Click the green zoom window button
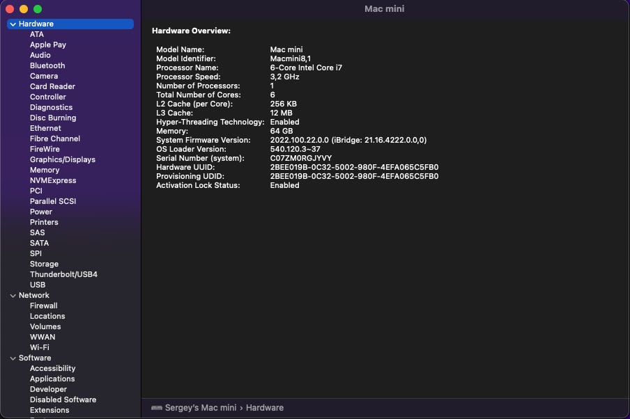Viewport: 630px width, 419px height. coord(38,9)
